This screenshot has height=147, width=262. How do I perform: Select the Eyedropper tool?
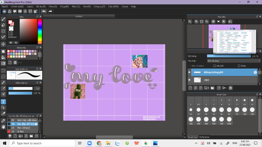[x=3, y=121]
